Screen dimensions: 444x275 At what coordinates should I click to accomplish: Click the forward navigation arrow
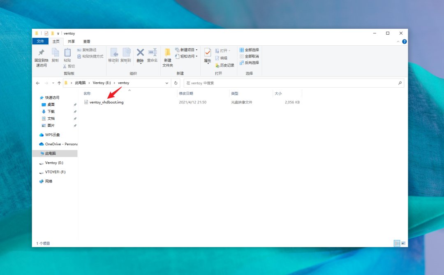pyautogui.click(x=46, y=83)
